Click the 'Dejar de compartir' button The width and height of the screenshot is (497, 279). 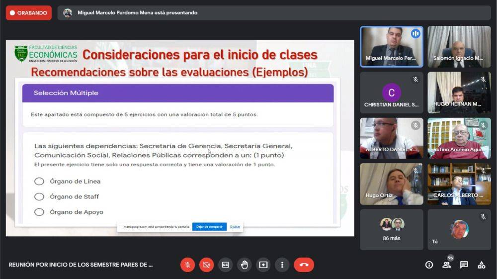[x=209, y=227]
